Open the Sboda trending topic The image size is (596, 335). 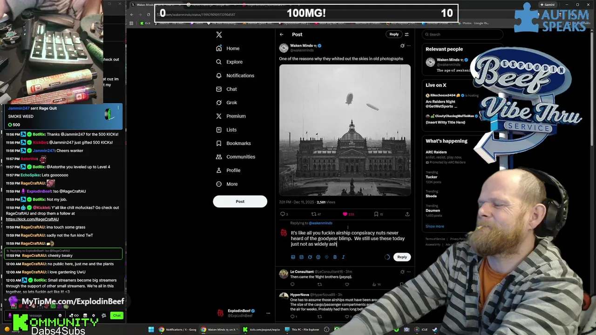click(x=431, y=196)
